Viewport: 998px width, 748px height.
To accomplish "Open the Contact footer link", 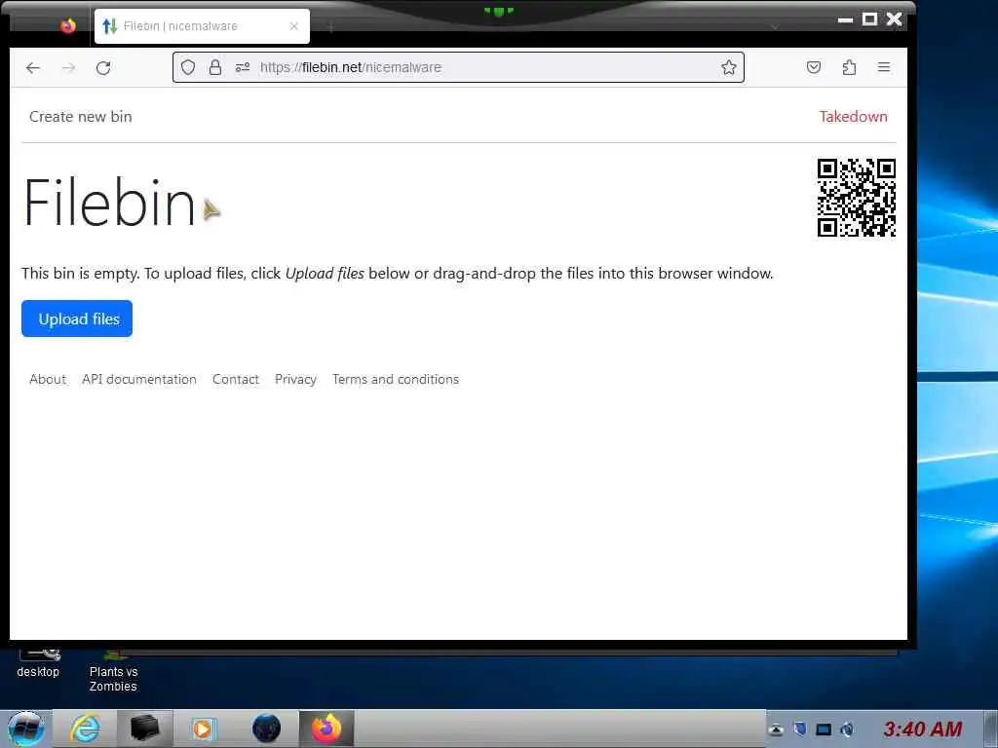I will 236,379.
